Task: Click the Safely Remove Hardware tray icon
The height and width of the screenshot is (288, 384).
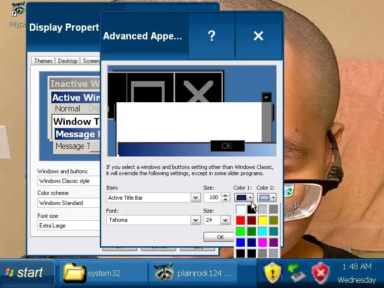Action: click(x=297, y=273)
